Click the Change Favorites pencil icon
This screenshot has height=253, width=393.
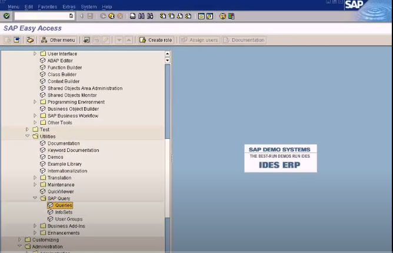tap(106, 40)
